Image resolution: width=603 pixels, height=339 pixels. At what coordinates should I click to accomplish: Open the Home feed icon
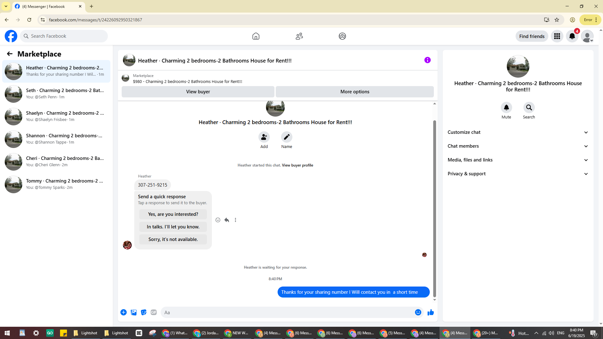(x=256, y=36)
